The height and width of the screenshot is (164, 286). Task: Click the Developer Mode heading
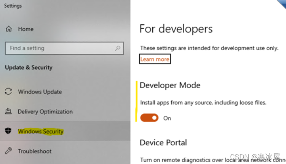170,85
